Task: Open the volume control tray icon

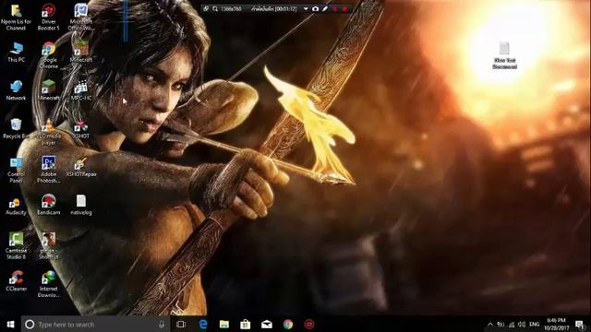Action: (522, 324)
